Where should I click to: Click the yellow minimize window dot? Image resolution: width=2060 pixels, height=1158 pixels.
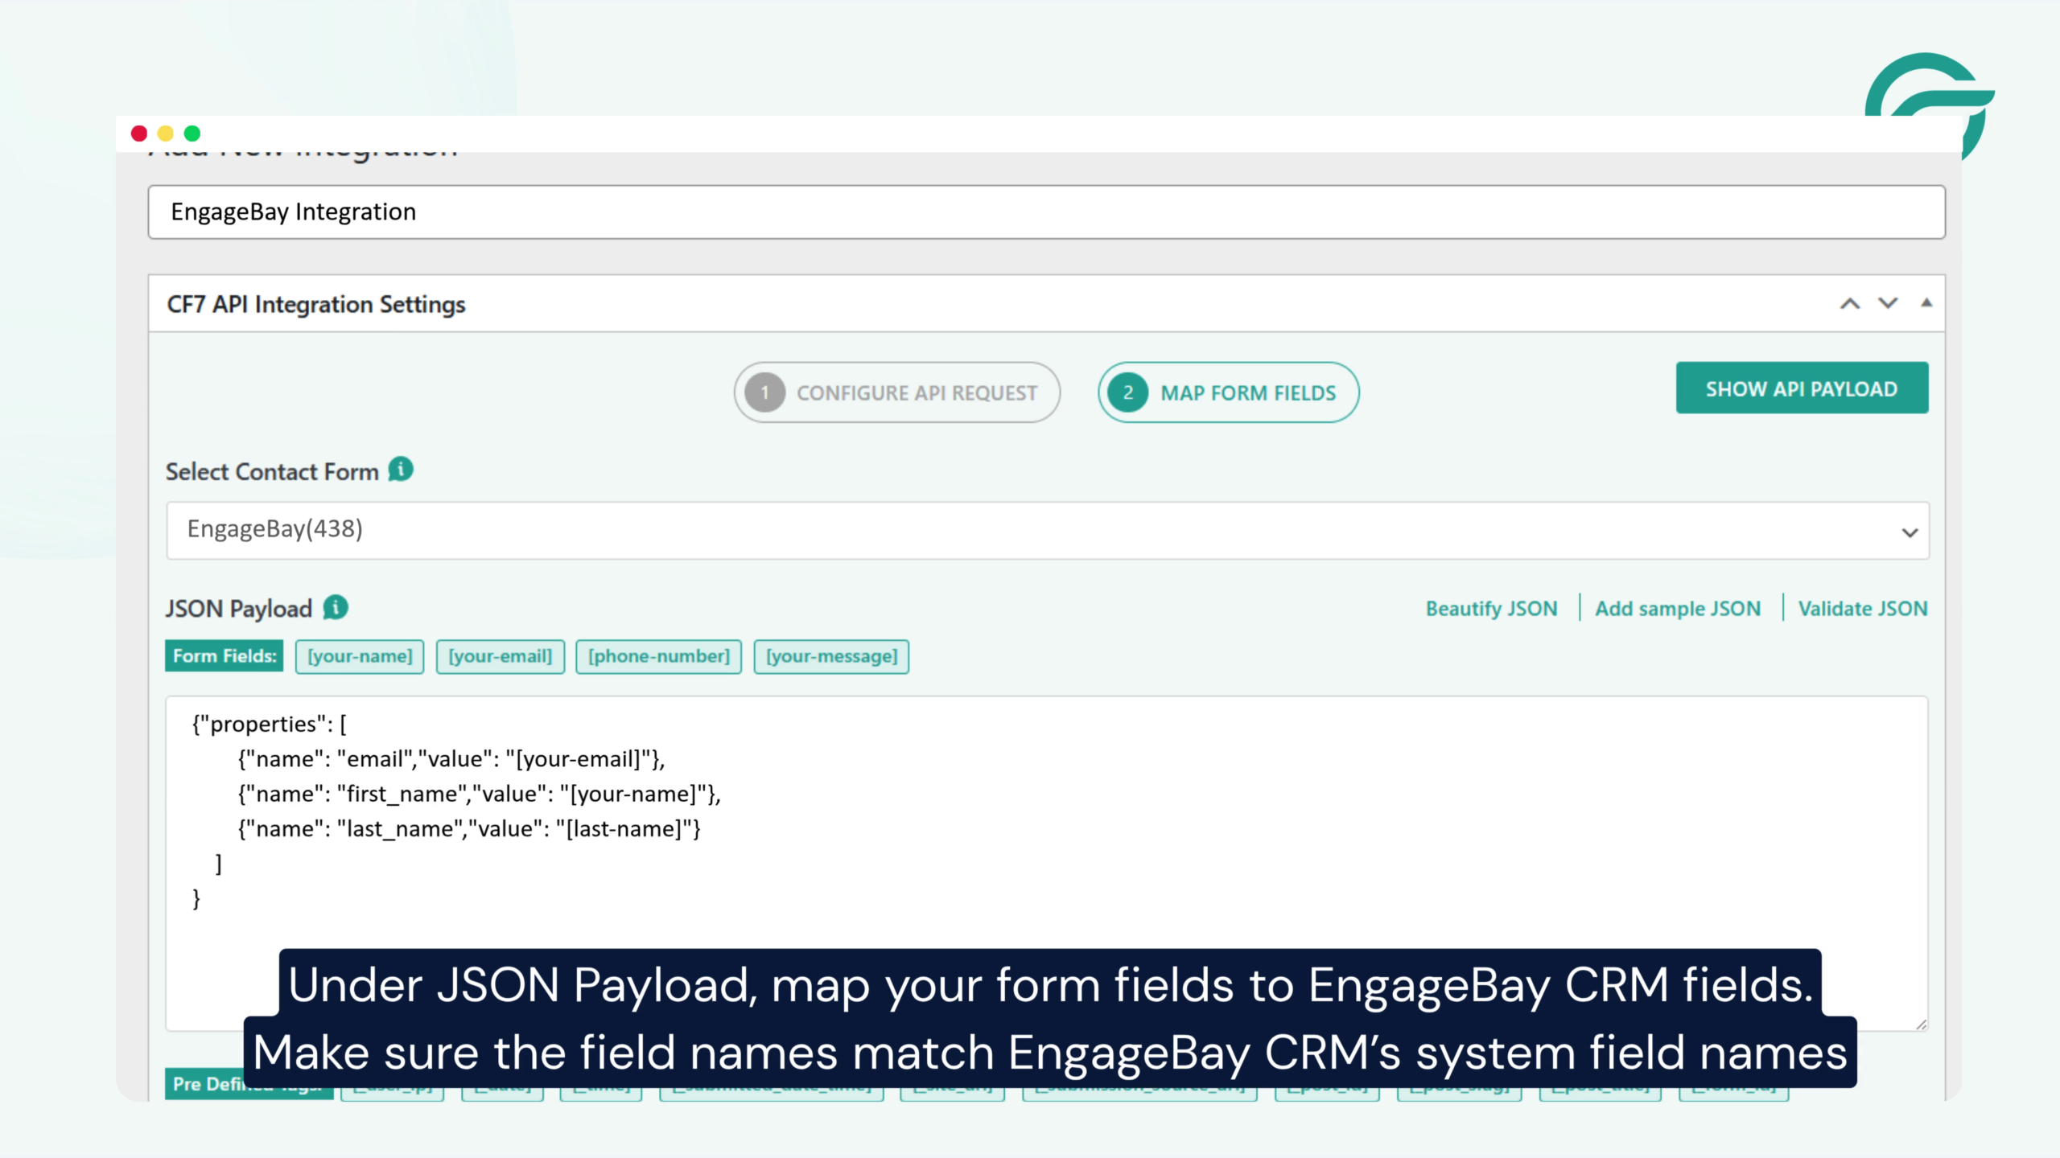[166, 133]
